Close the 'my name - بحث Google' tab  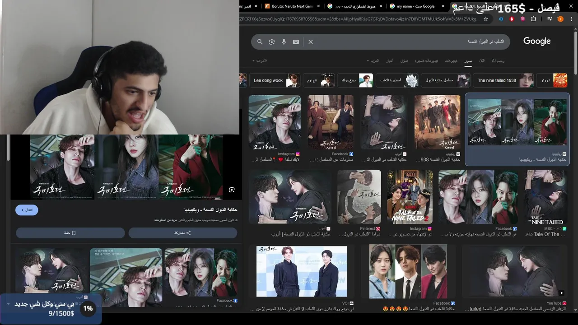pos(443,6)
